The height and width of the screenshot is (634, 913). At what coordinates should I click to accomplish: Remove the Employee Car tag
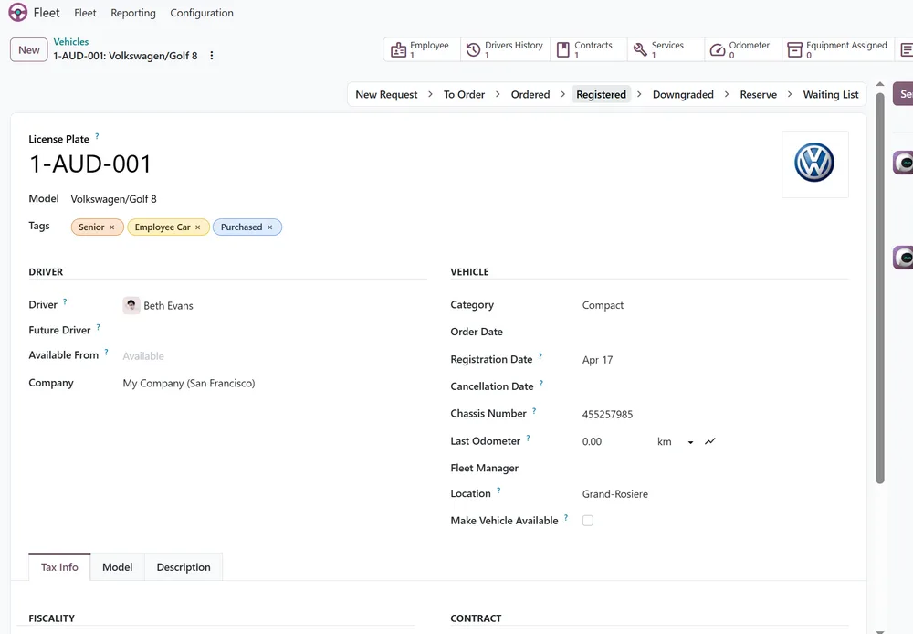[x=198, y=227]
